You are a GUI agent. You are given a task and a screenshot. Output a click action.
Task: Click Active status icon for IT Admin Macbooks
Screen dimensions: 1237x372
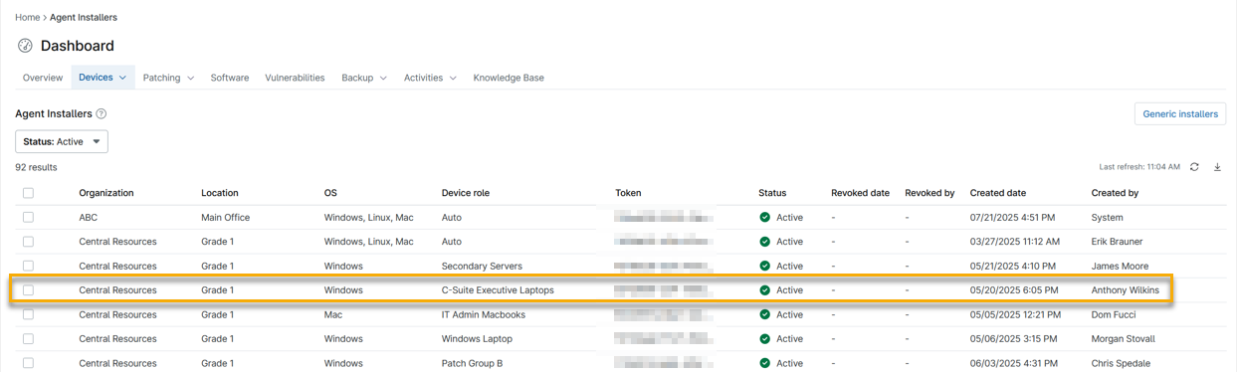[x=764, y=314]
